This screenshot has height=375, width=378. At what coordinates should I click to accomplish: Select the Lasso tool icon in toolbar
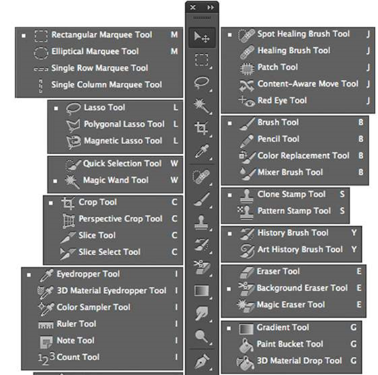201,83
